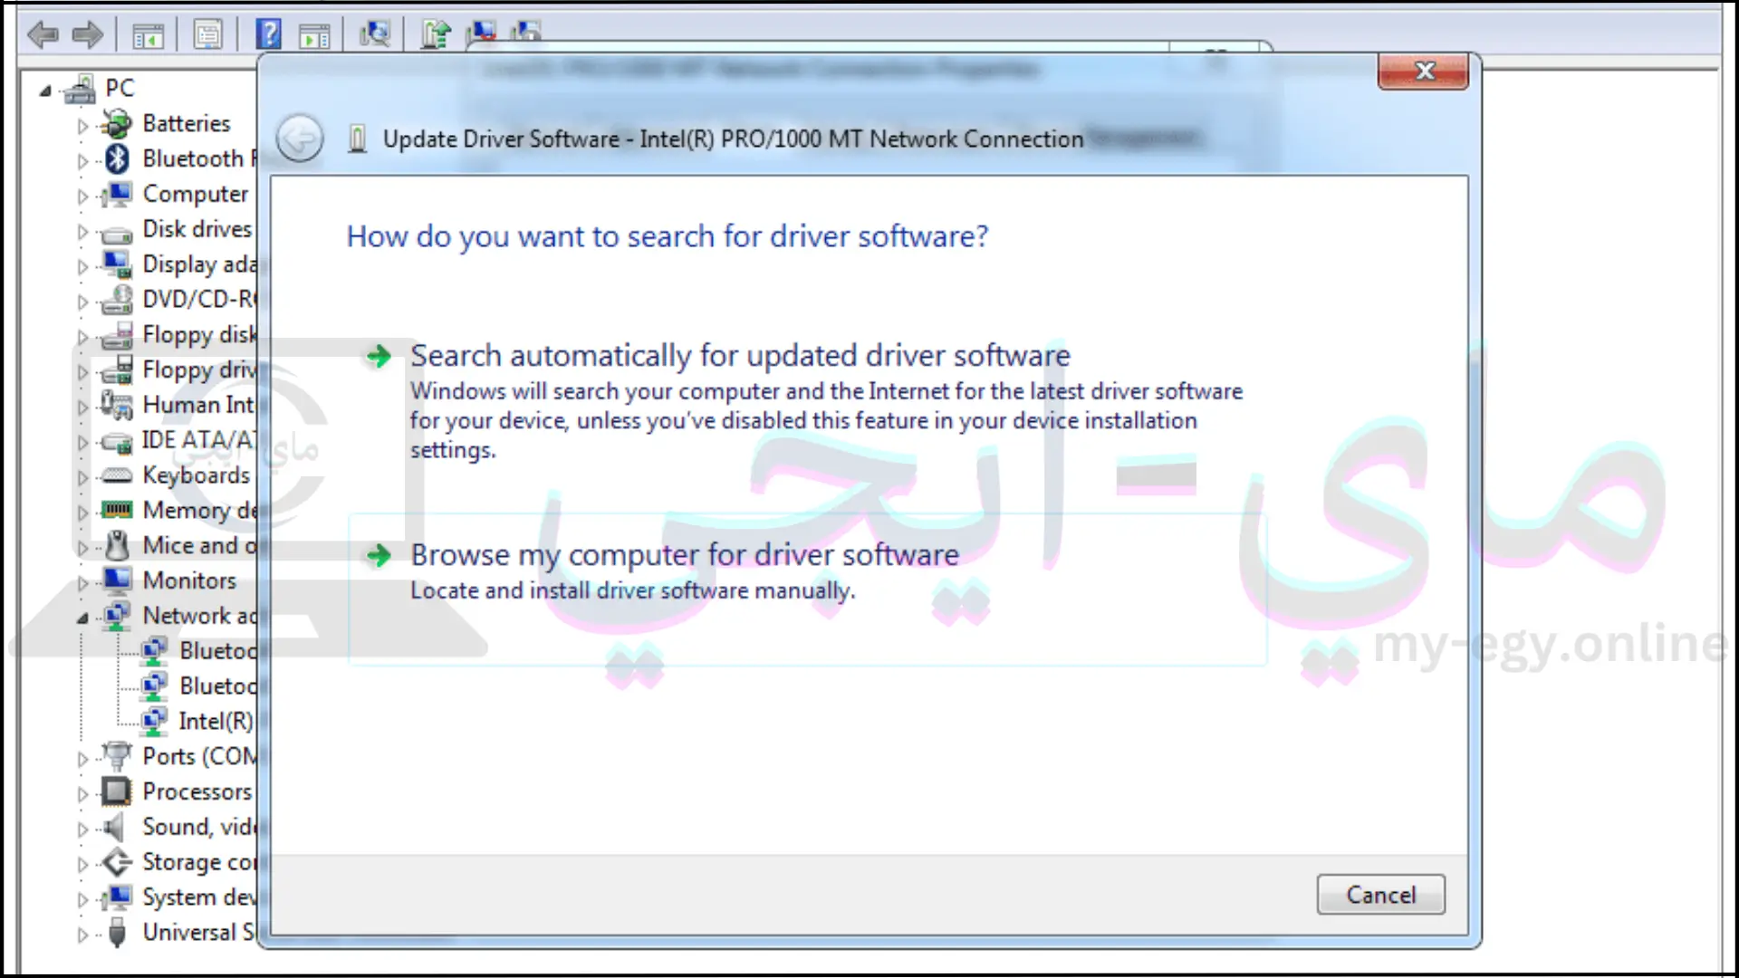Image resolution: width=1739 pixels, height=978 pixels.
Task: Choose Browse my computer for driver software
Action: [808, 590]
